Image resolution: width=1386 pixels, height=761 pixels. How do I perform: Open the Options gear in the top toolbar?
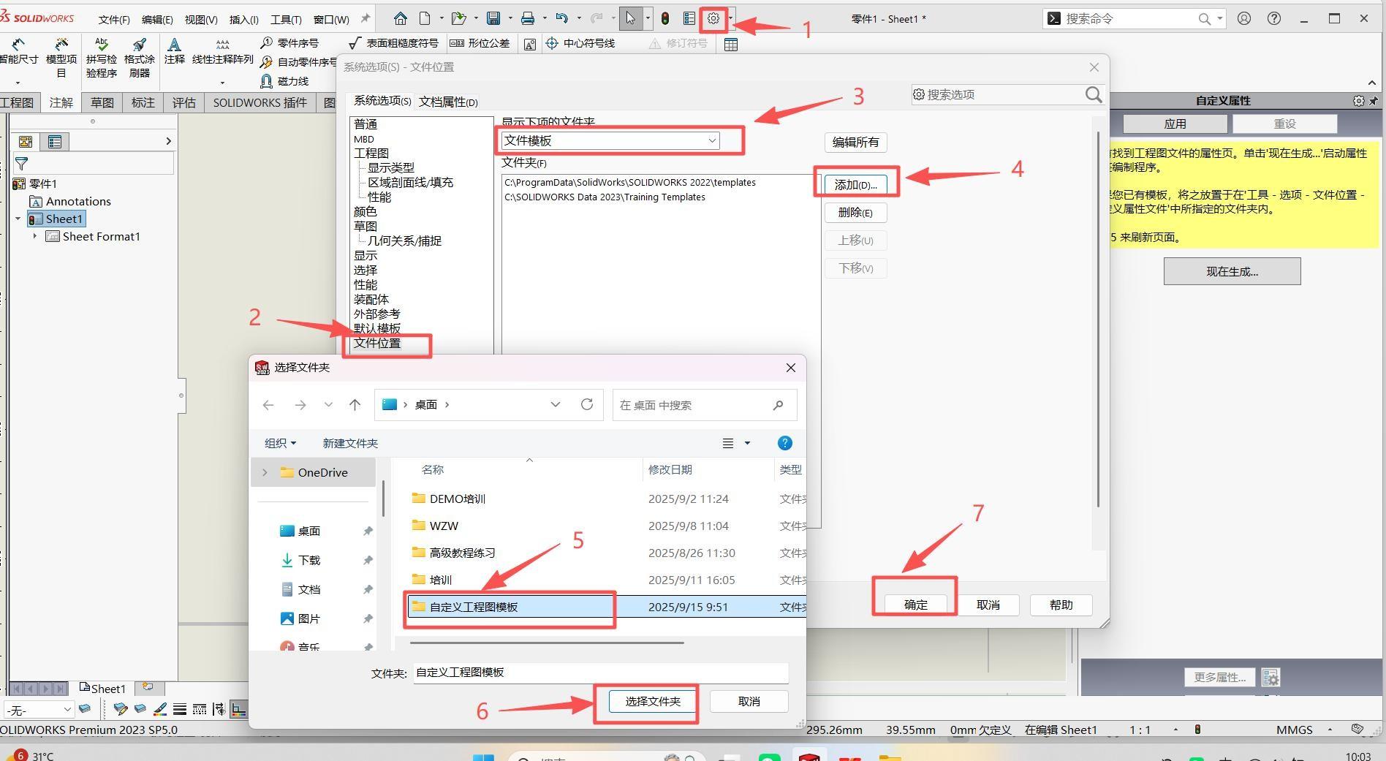point(713,19)
